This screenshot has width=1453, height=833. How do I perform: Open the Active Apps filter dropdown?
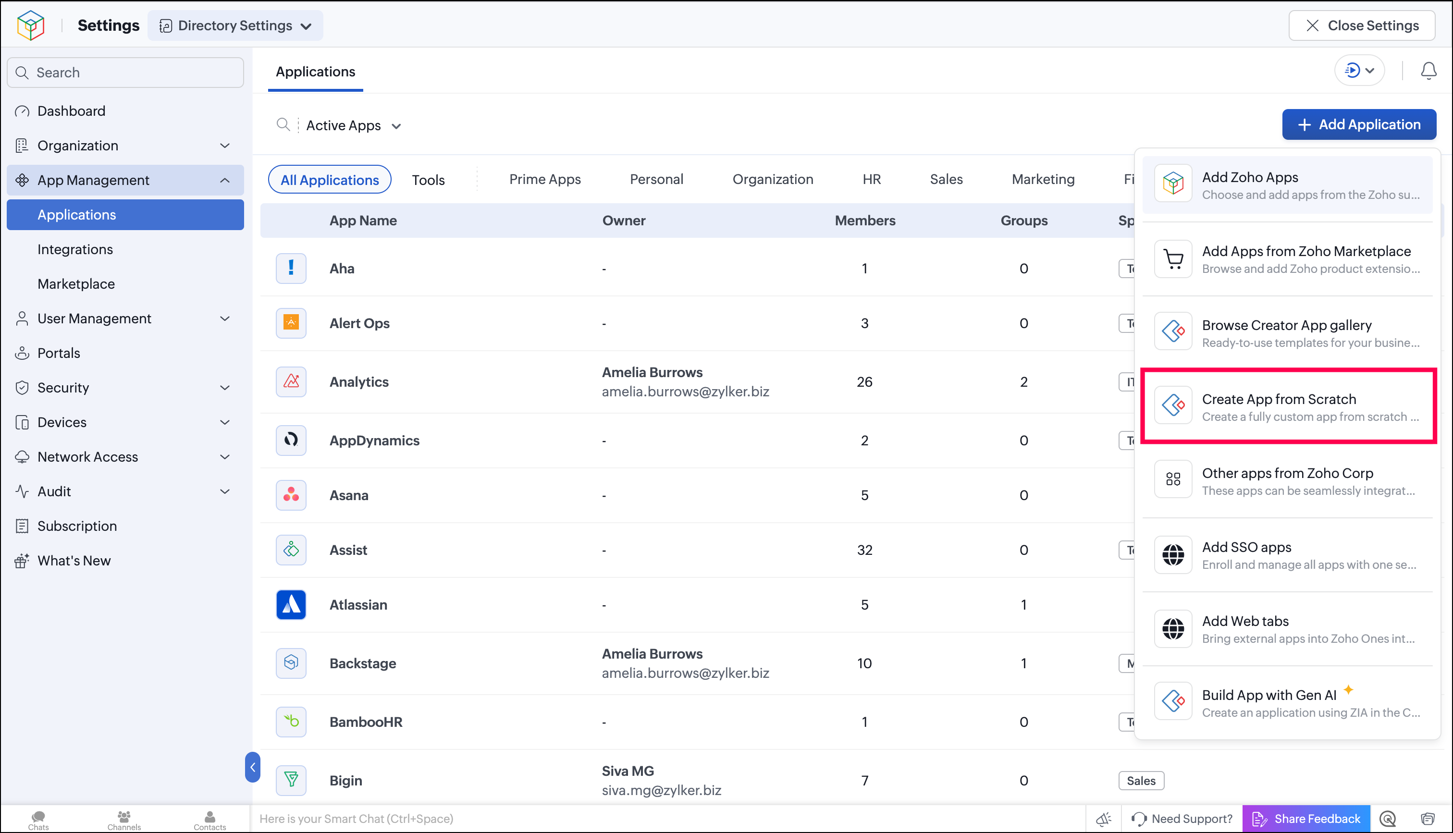354,125
